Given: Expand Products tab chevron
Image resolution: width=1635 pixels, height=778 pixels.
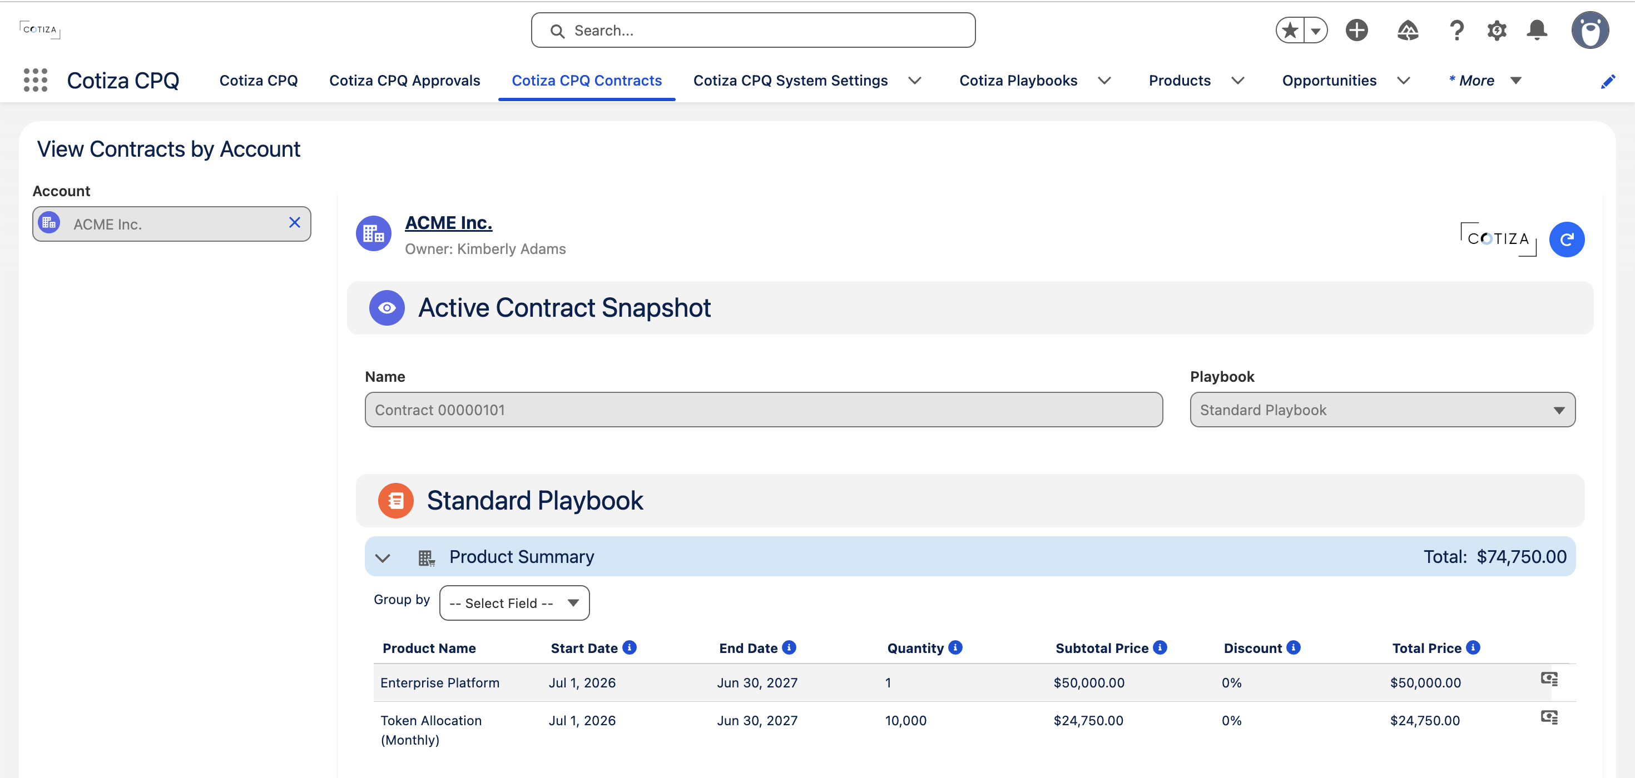Looking at the screenshot, I should click(1237, 81).
